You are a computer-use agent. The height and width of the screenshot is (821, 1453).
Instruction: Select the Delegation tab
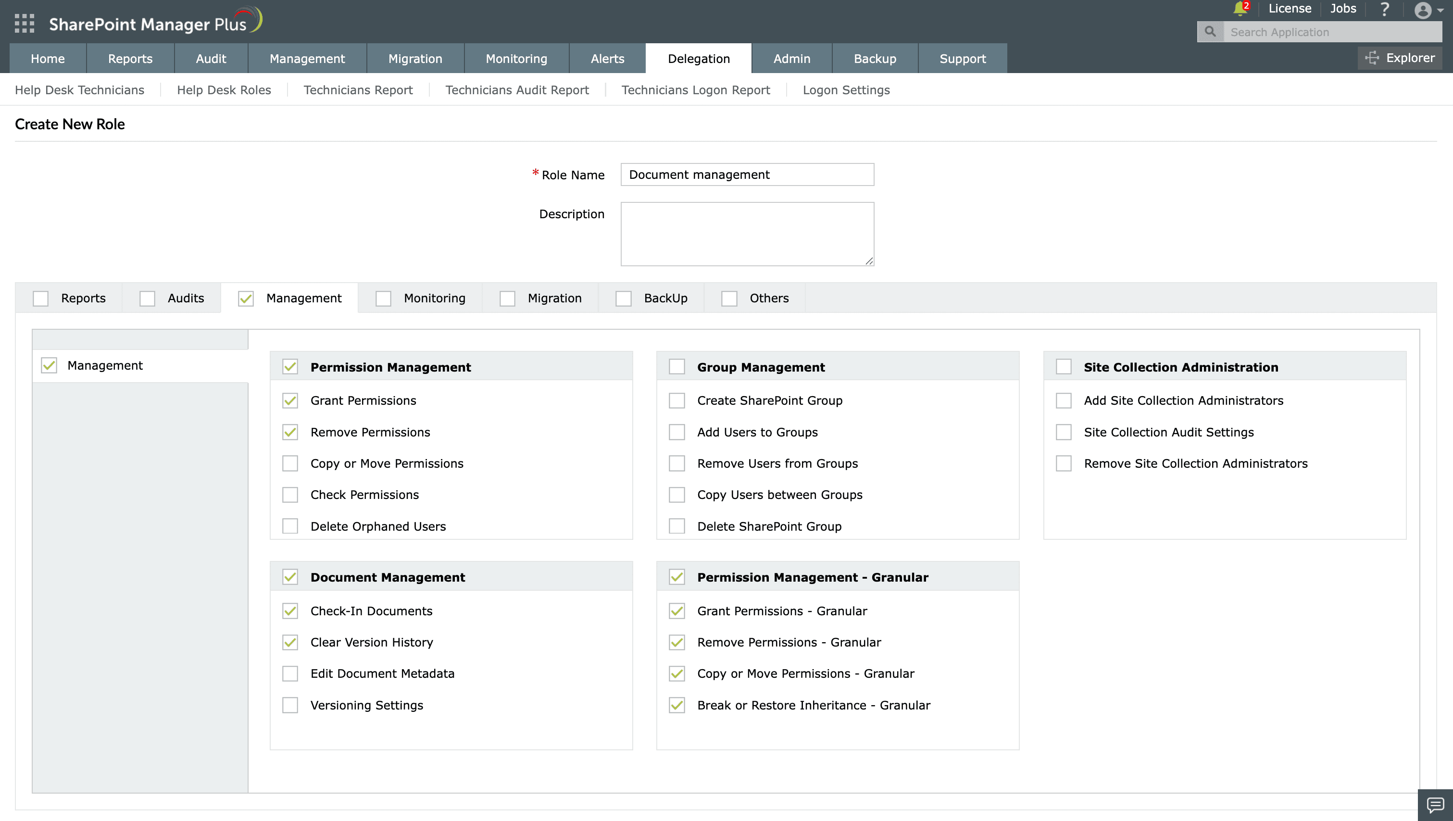coord(698,58)
